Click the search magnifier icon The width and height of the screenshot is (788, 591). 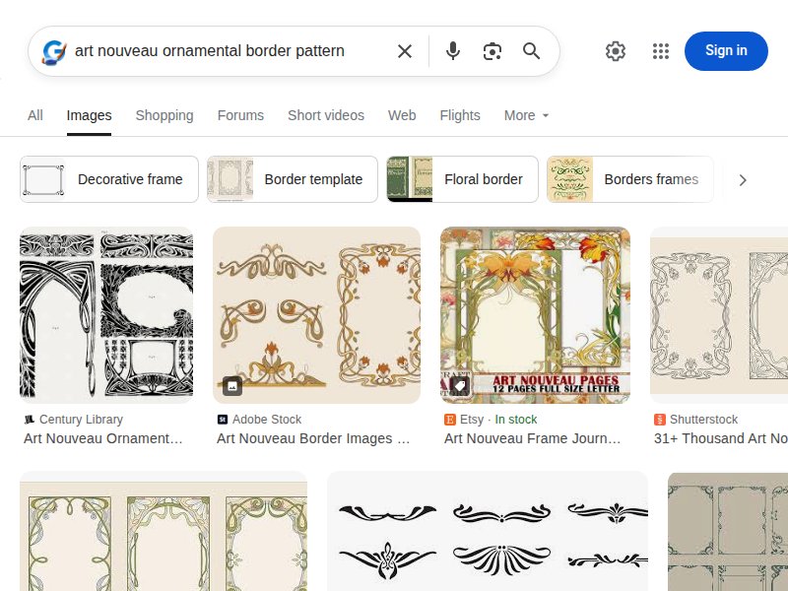532,51
